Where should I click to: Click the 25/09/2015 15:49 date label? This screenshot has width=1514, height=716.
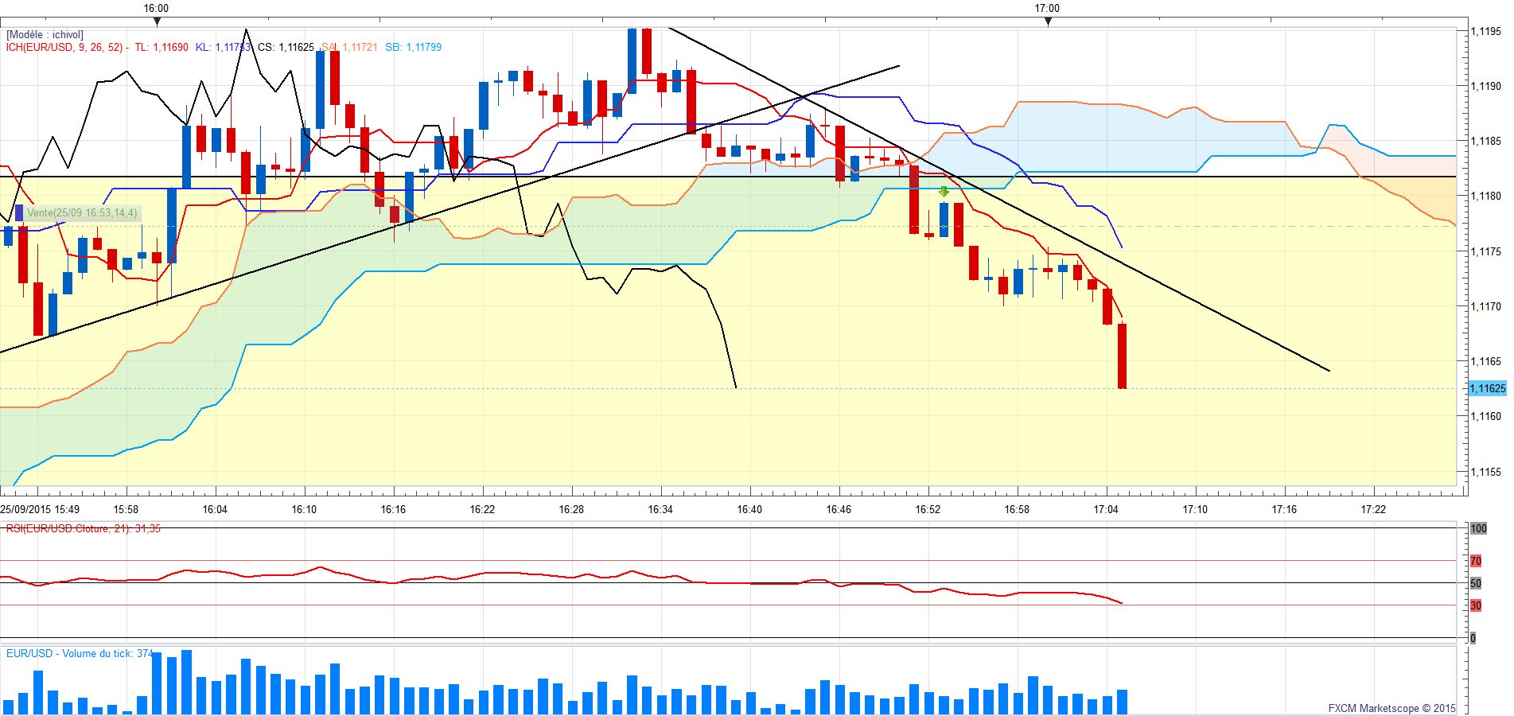(40, 509)
